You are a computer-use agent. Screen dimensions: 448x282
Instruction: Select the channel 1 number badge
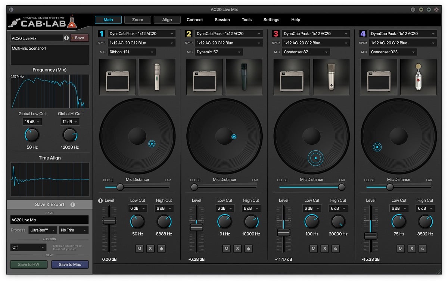(x=102, y=34)
